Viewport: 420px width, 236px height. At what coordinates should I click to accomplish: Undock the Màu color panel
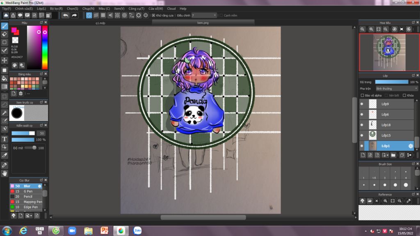(x=41, y=23)
